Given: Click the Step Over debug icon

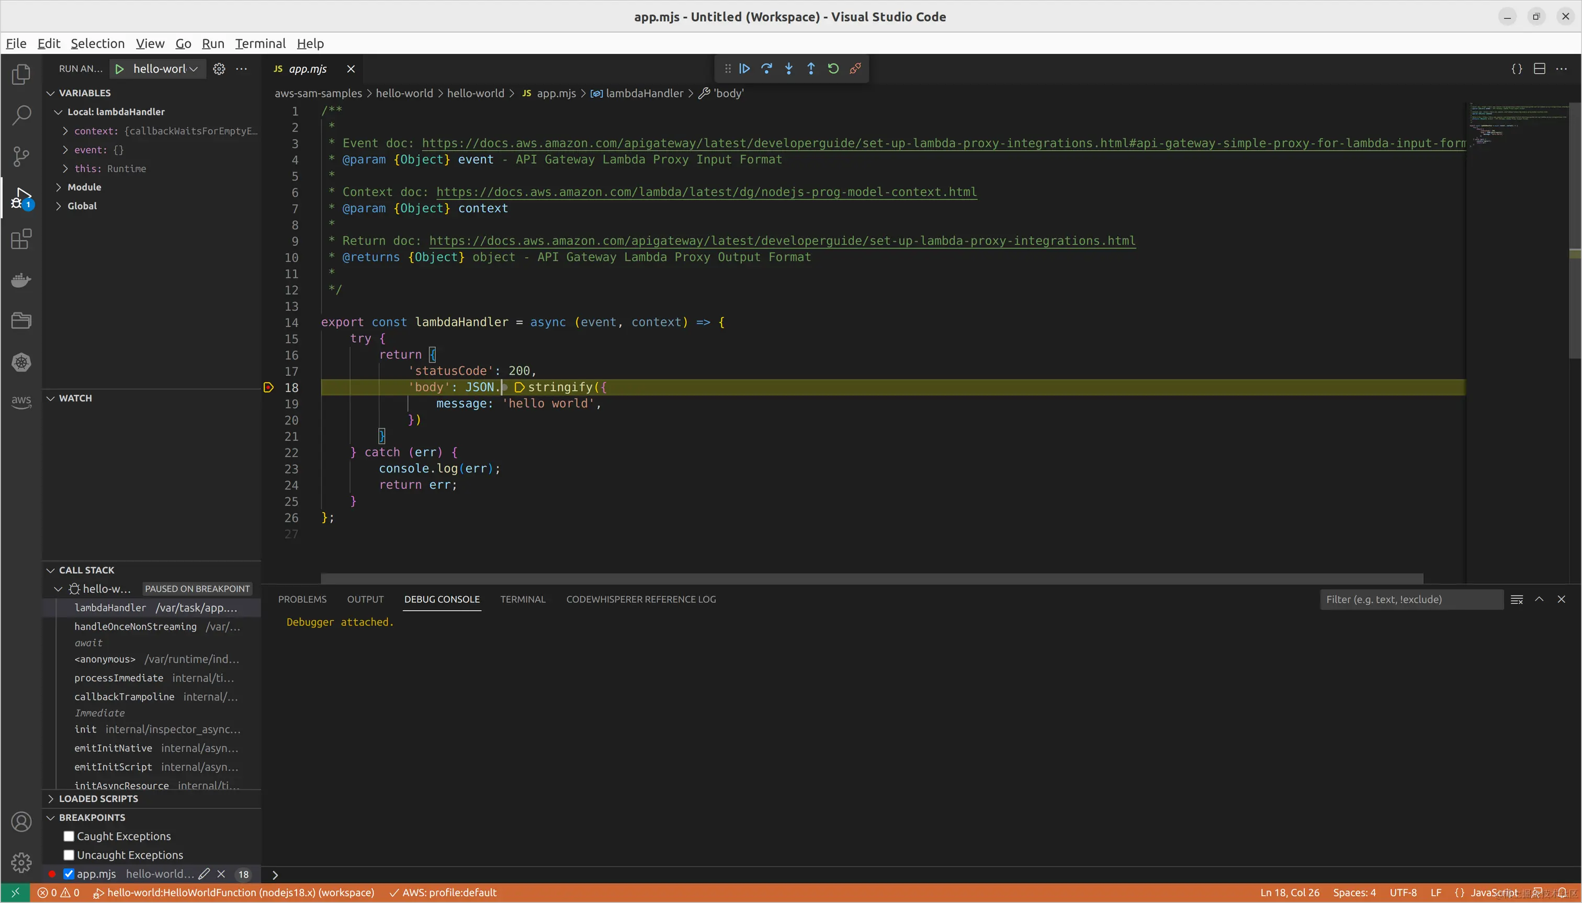Looking at the screenshot, I should 766,69.
